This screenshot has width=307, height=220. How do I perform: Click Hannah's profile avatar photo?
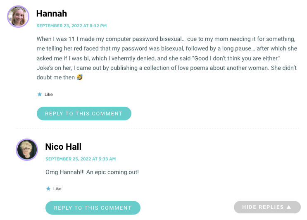18,17
